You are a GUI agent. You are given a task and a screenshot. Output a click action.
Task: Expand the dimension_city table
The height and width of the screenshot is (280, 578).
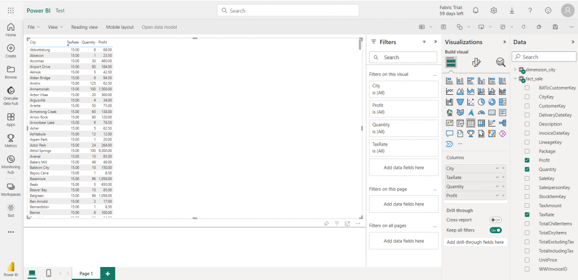click(x=515, y=69)
